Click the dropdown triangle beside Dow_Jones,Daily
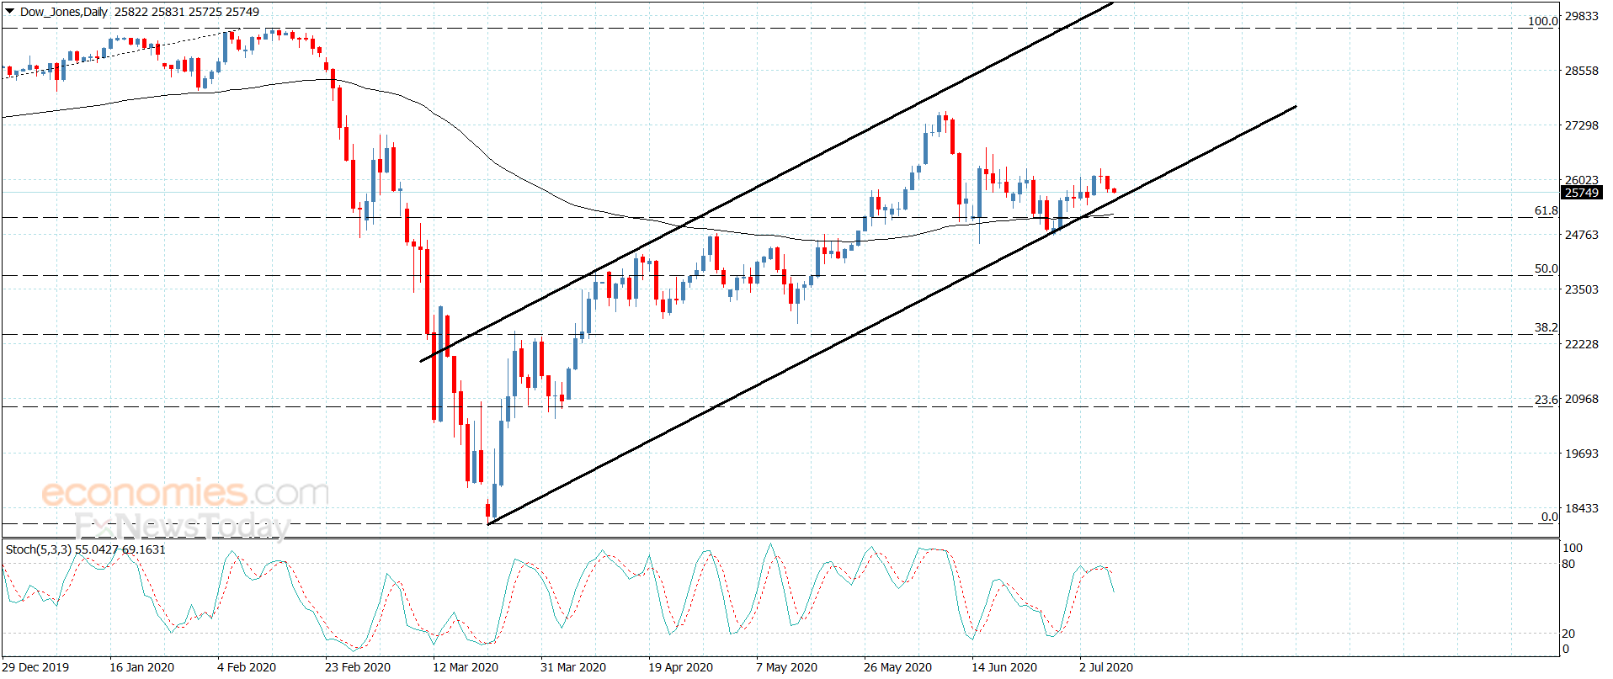The image size is (1613, 679). tap(10, 12)
